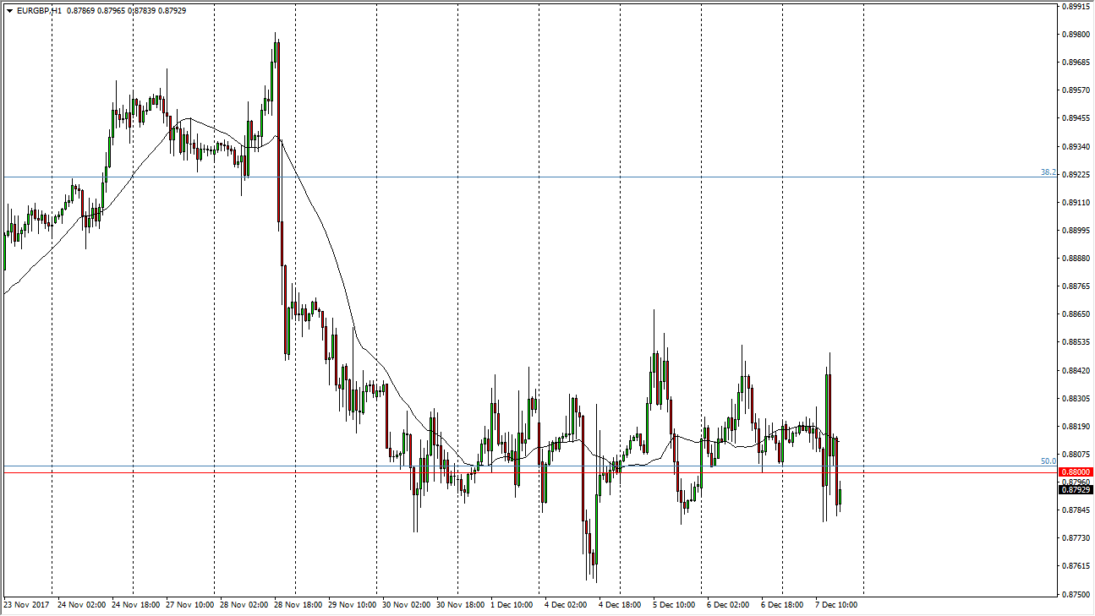
Task: Select the 50.0 Fibonacci level label
Action: tap(1048, 461)
